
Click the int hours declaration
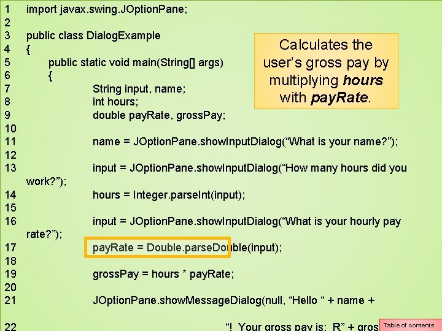coord(115,102)
